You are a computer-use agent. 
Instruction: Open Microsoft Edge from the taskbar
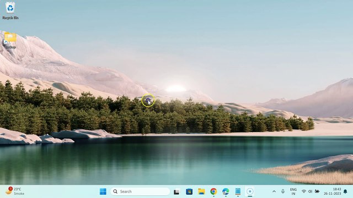pyautogui.click(x=226, y=191)
